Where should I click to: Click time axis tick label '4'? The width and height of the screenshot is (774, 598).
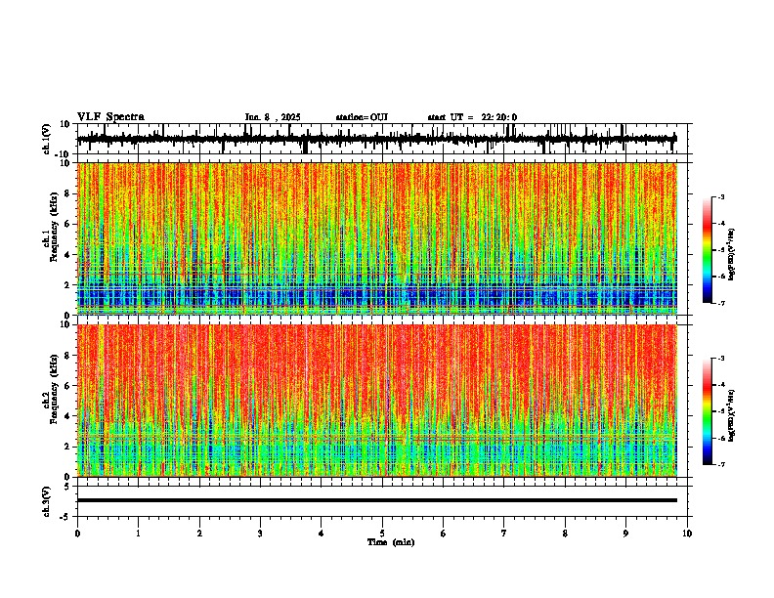point(322,534)
